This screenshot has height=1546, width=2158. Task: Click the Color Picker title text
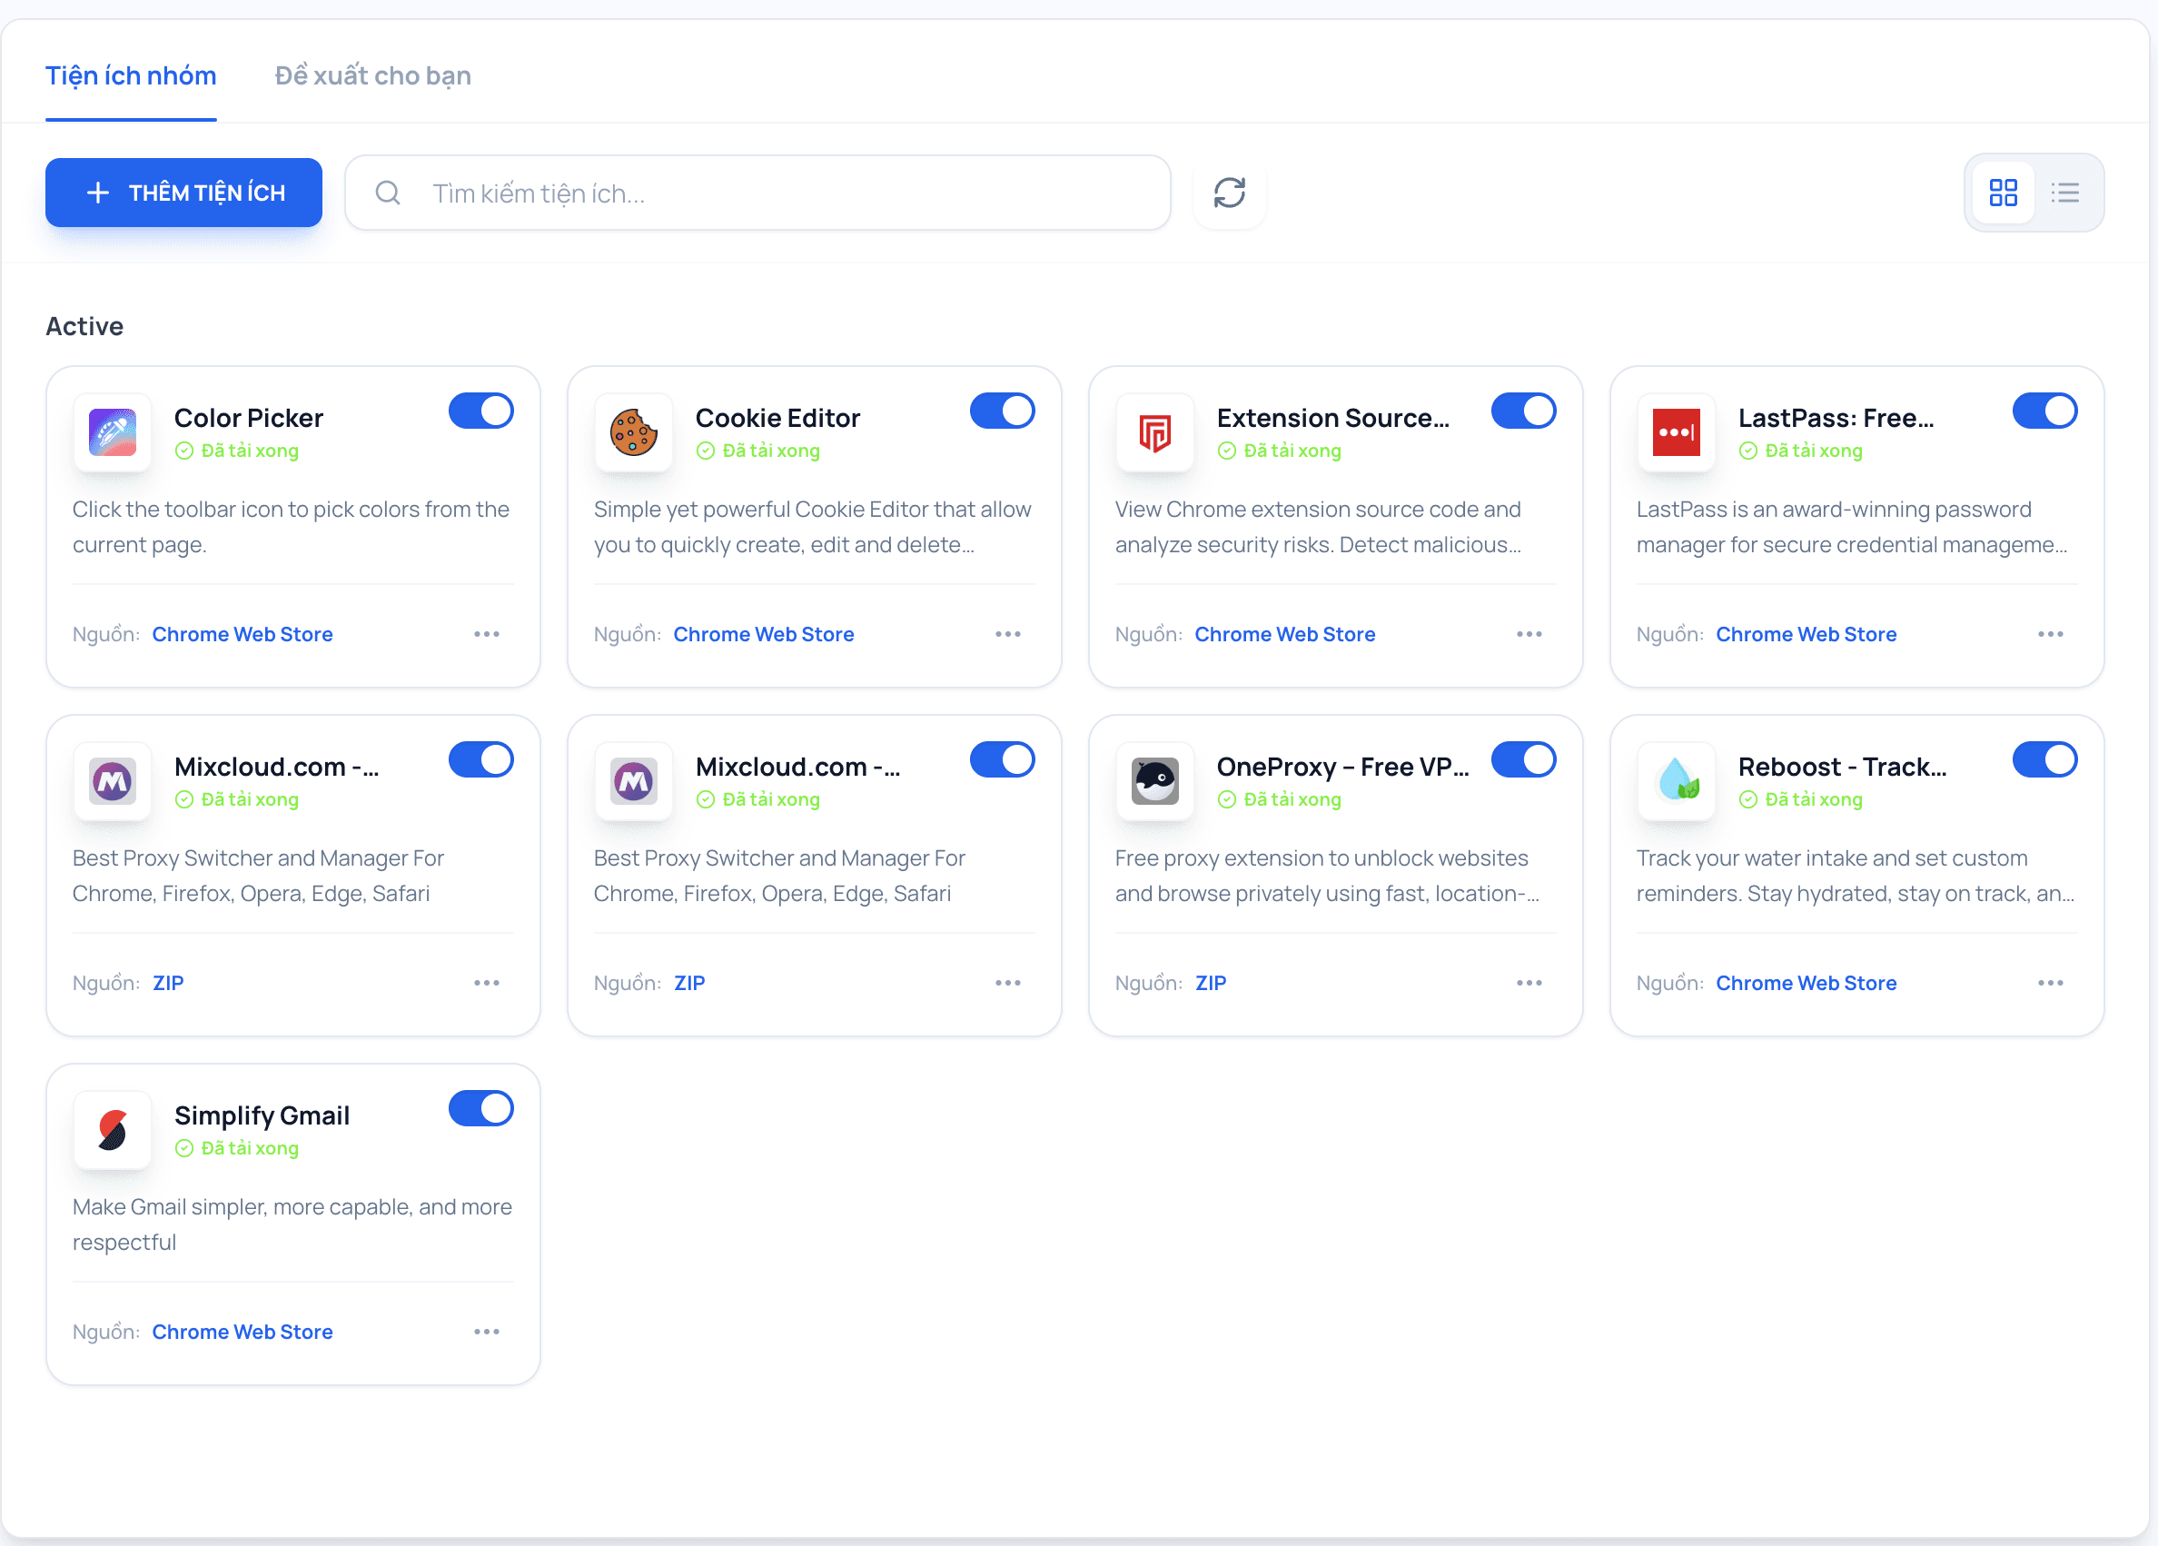pos(249,419)
